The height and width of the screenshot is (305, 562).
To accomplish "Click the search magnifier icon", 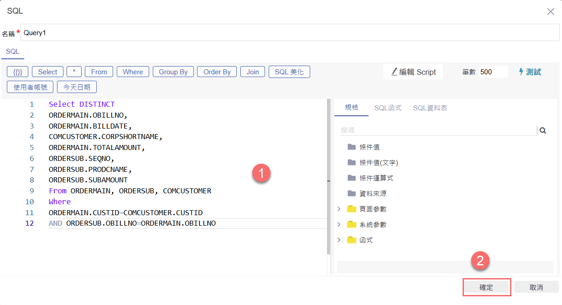I will (x=543, y=130).
